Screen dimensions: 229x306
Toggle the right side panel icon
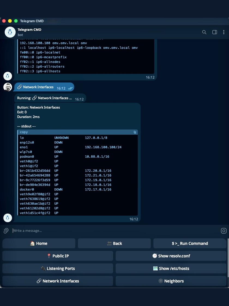click(215, 32)
